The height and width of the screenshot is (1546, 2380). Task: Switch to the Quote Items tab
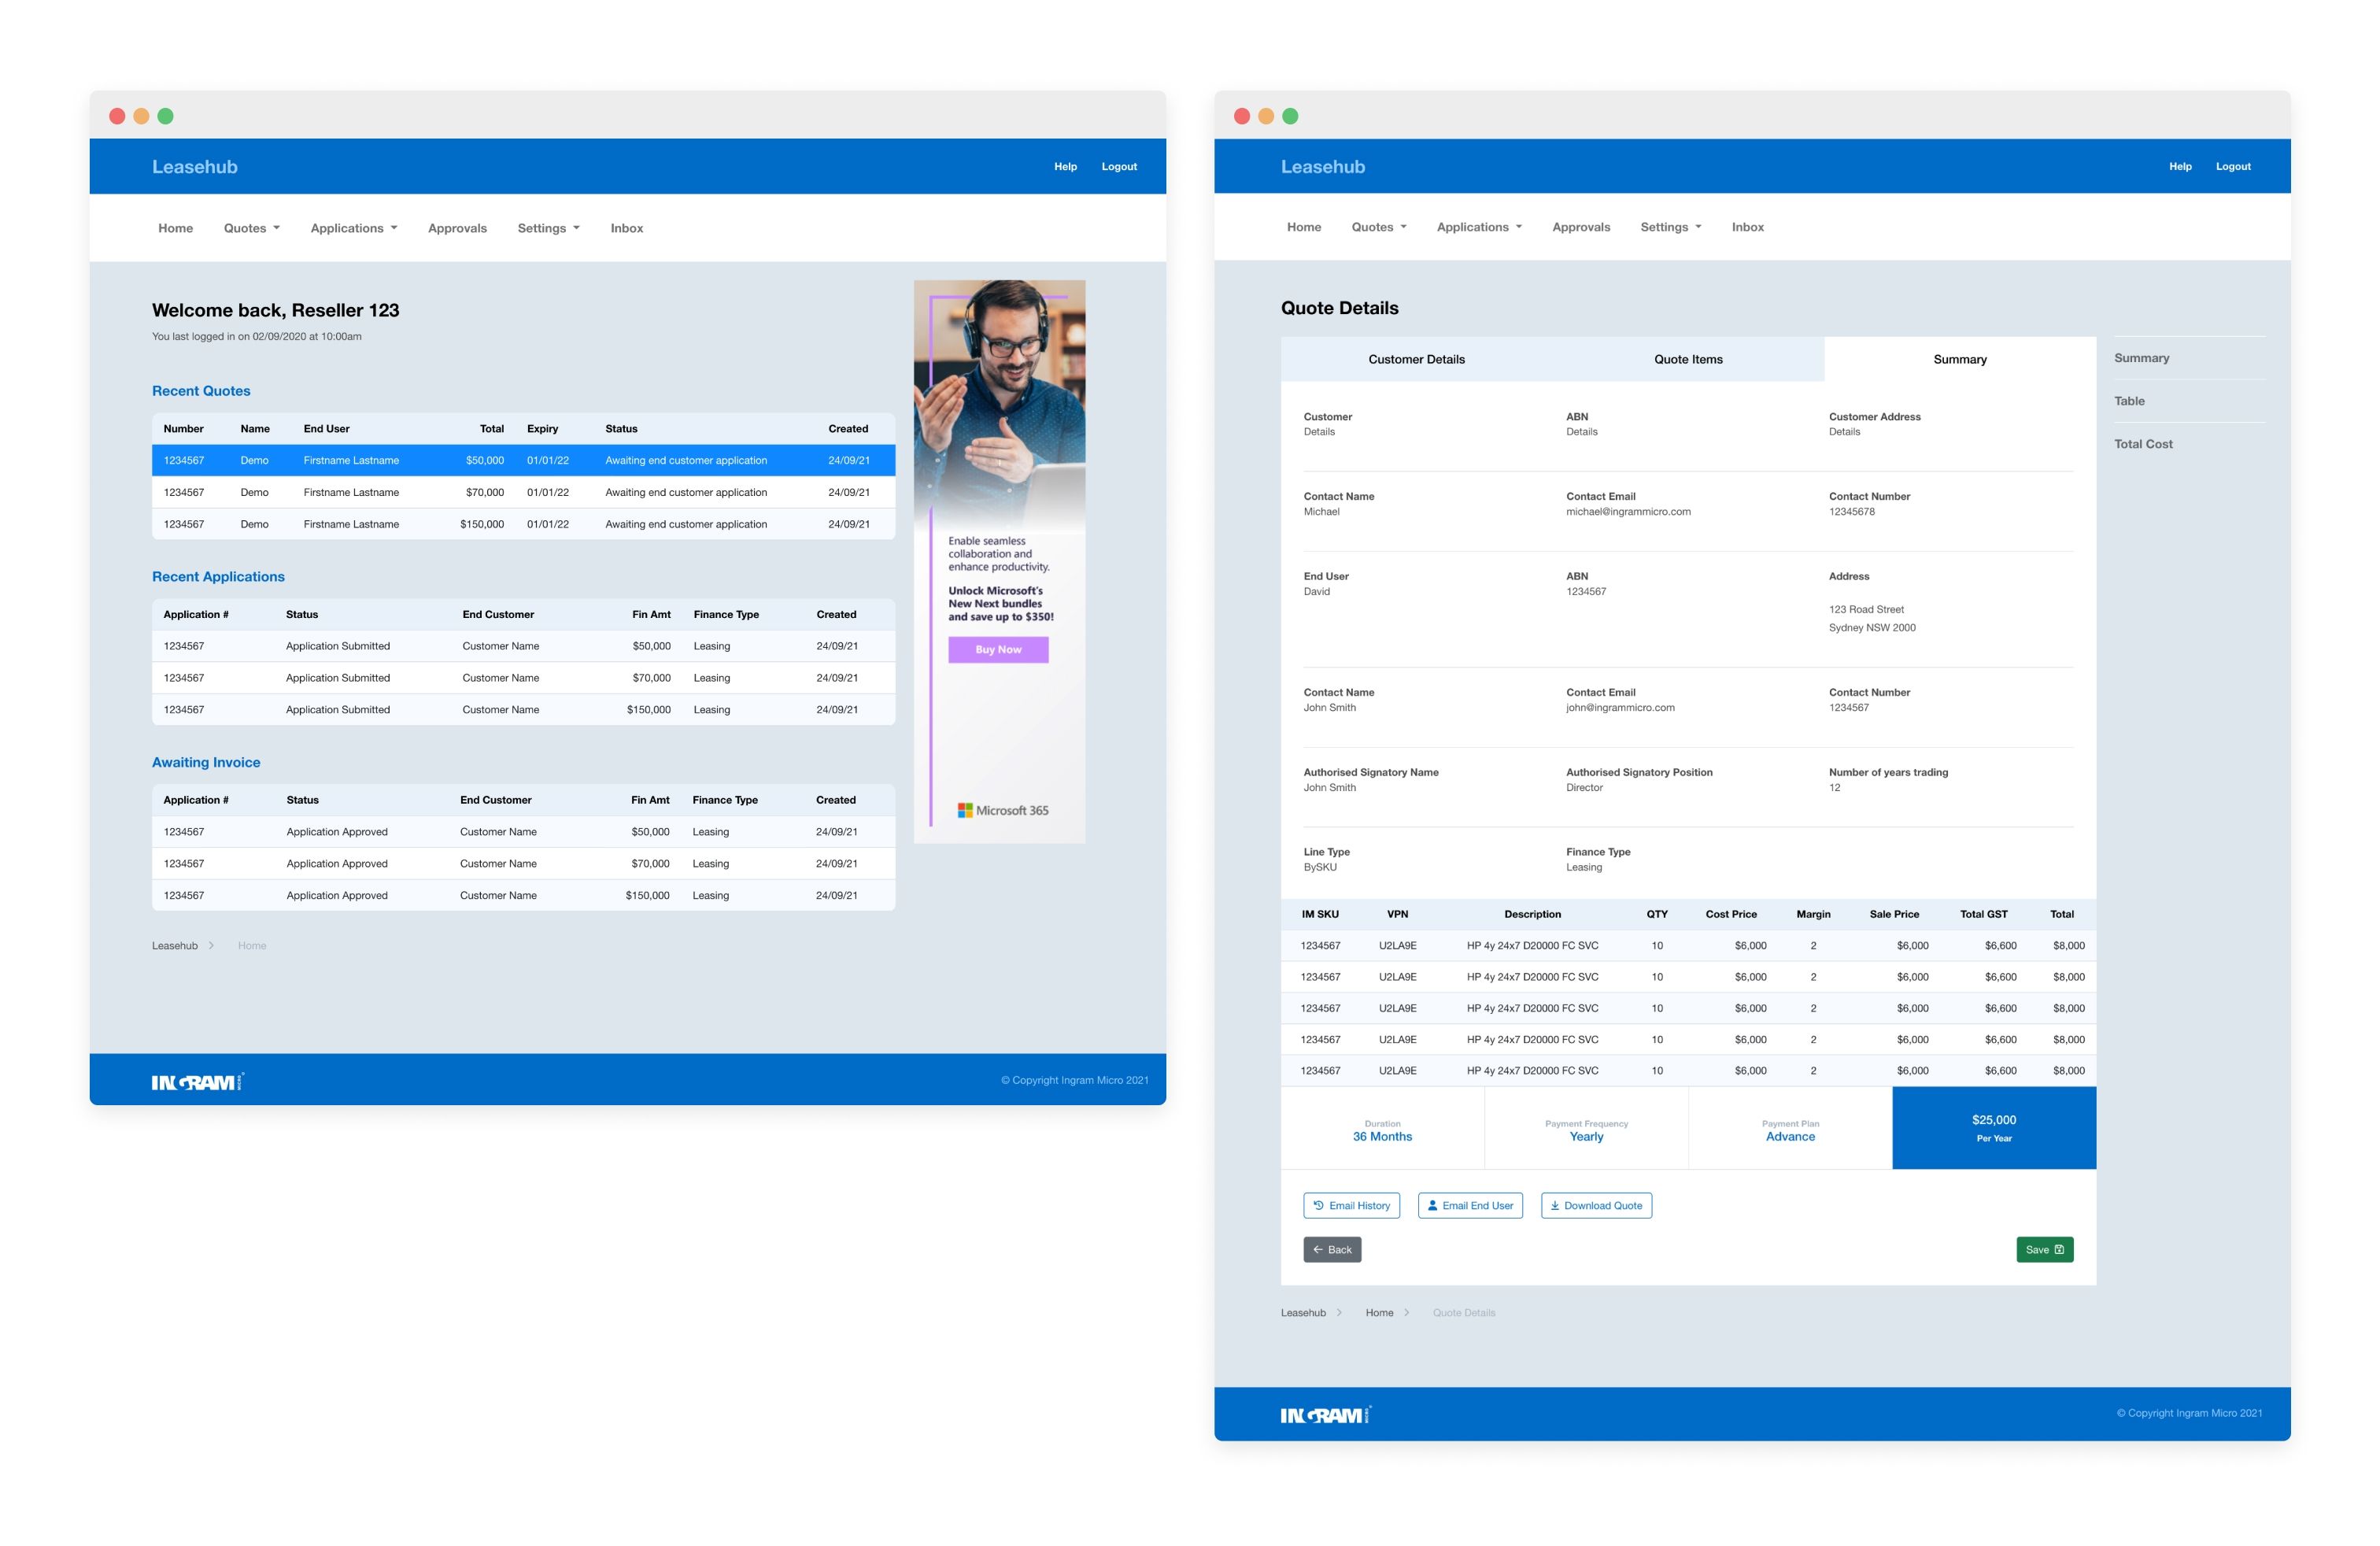tap(1688, 359)
